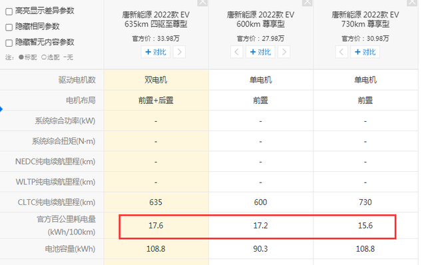The width and height of the screenshot is (426, 265).
Task: Click the 驱动电机数 row label
Action: tap(77, 80)
